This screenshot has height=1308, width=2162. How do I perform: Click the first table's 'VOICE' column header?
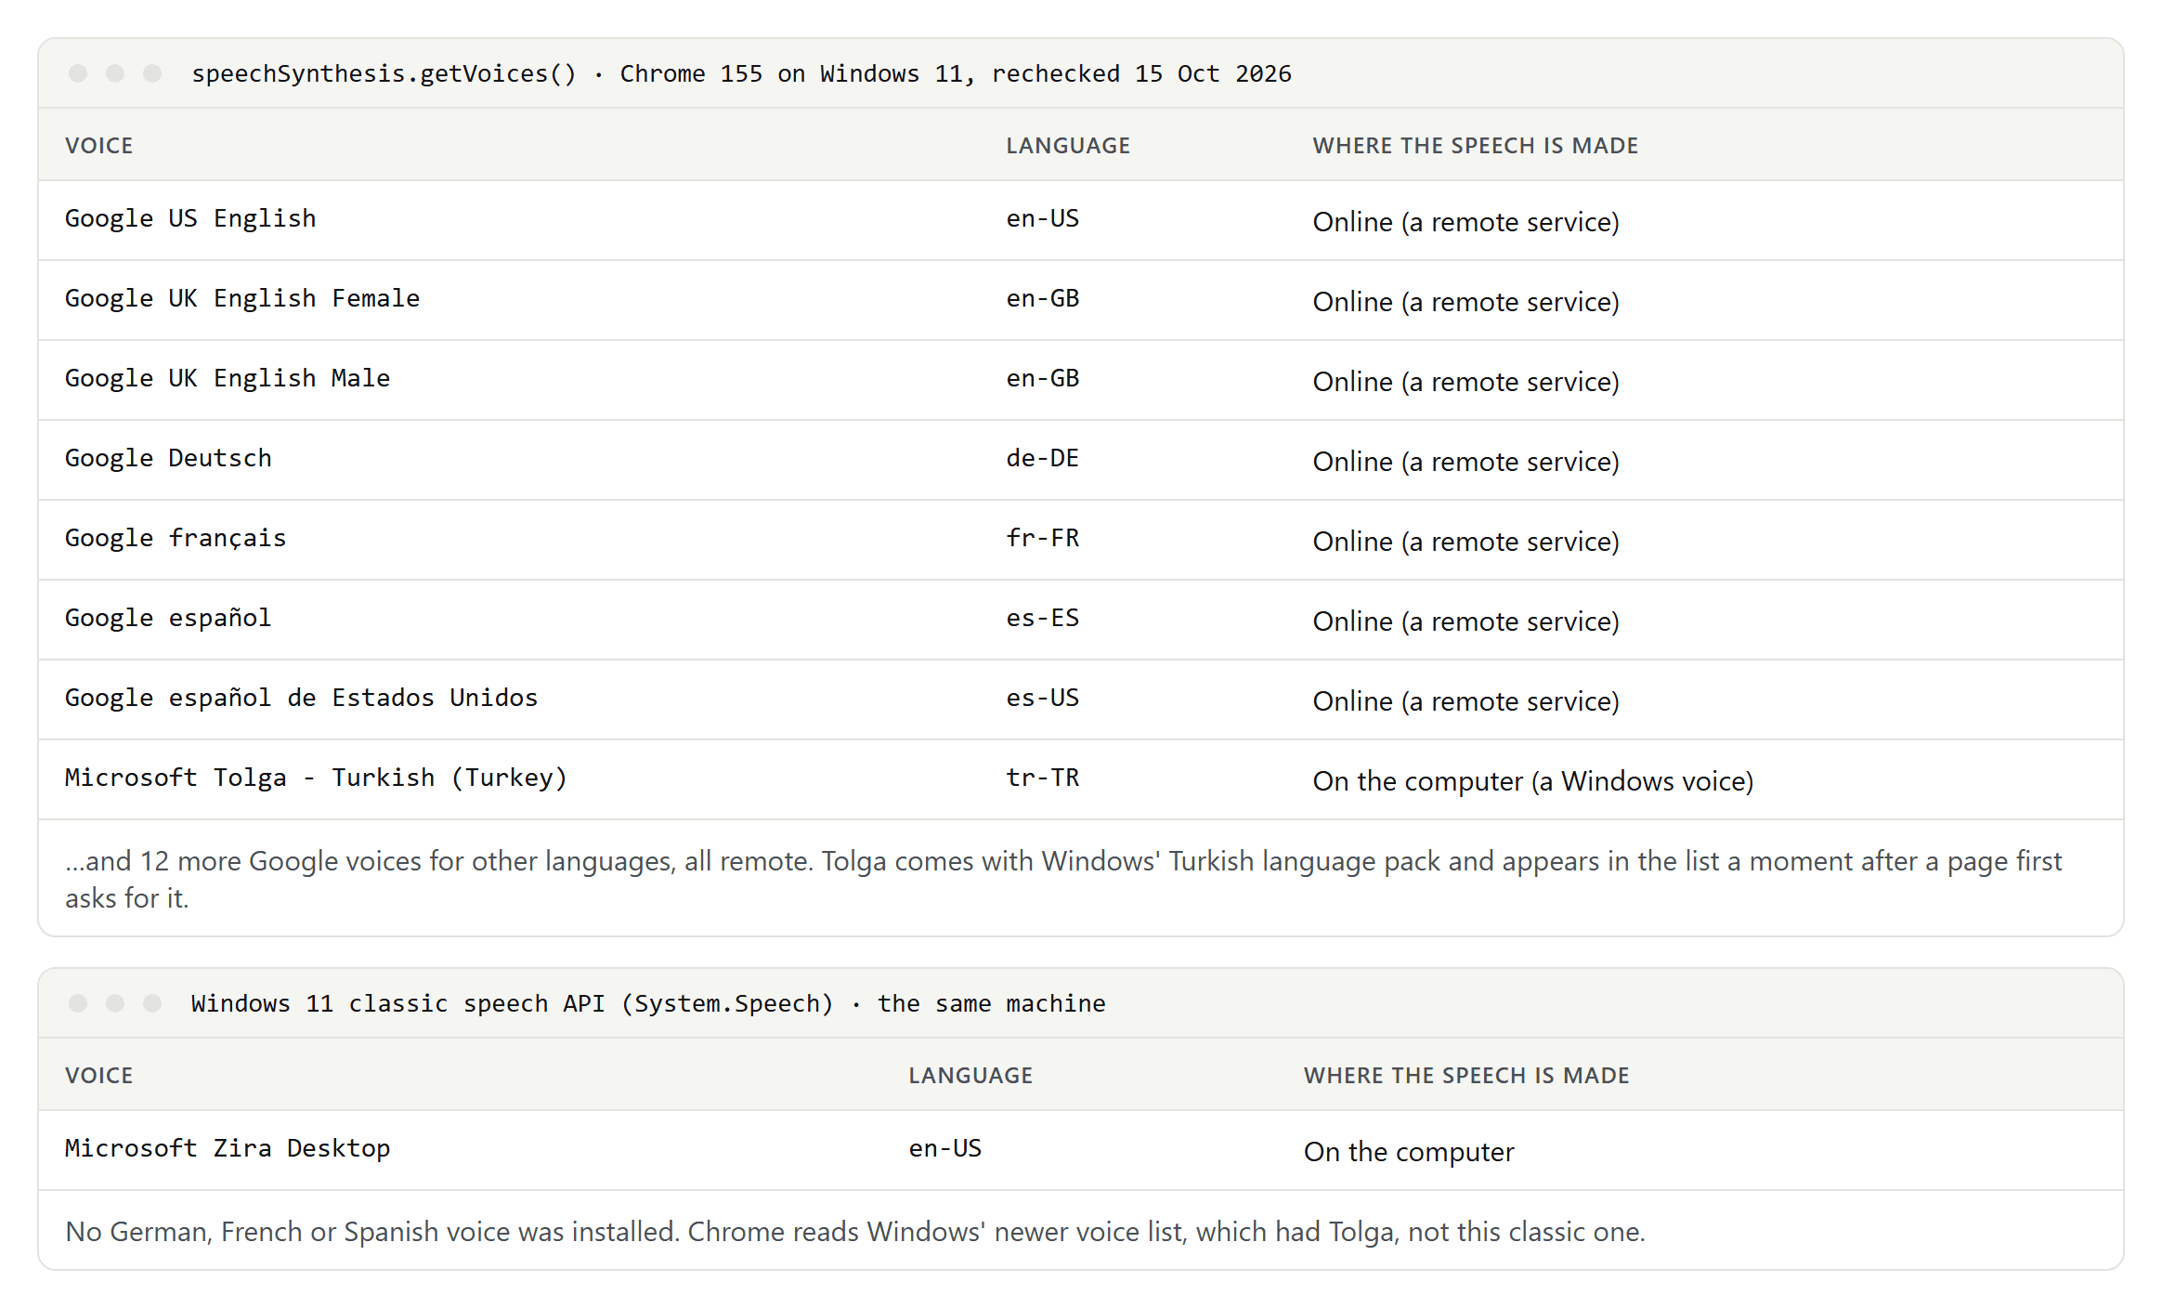pos(98,146)
